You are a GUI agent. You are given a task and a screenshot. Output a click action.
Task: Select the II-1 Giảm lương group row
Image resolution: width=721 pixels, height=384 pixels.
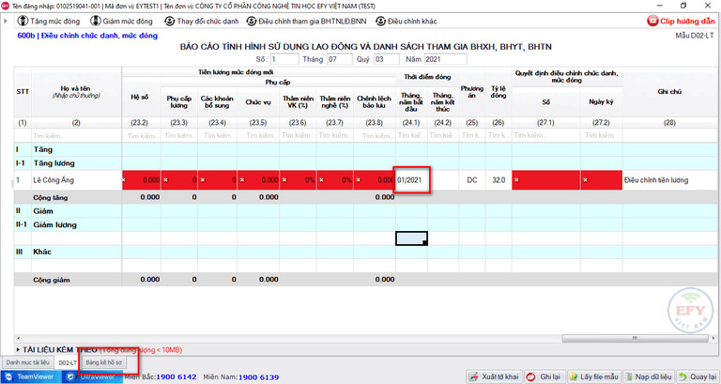pos(365,225)
